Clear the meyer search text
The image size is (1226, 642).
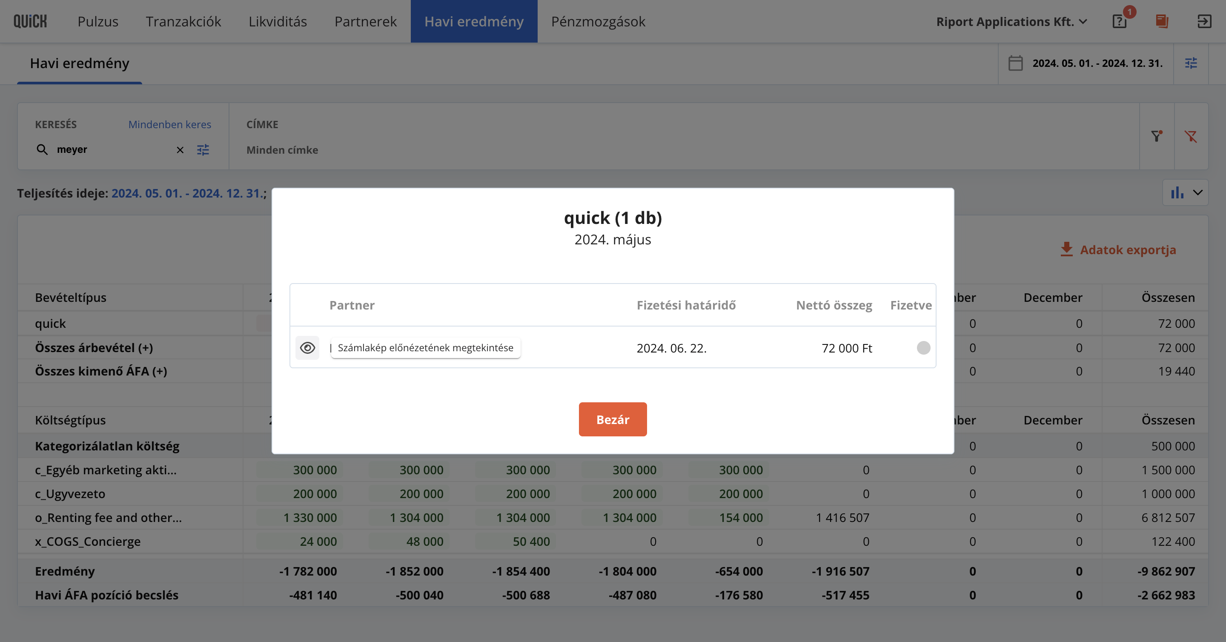tap(180, 150)
